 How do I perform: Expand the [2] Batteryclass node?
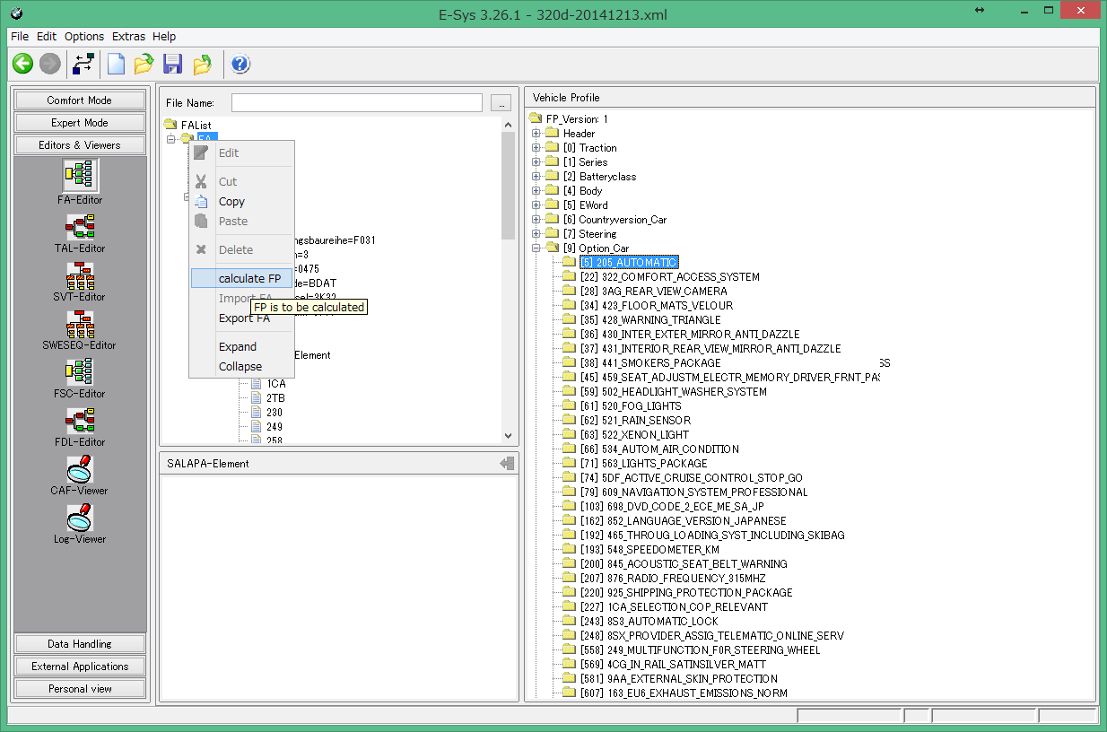pos(536,177)
